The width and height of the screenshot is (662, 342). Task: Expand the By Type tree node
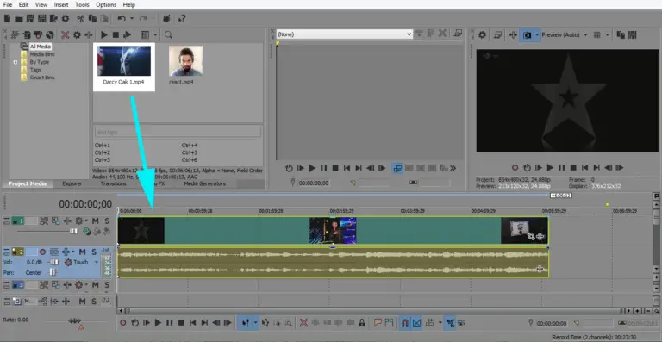pos(16,62)
